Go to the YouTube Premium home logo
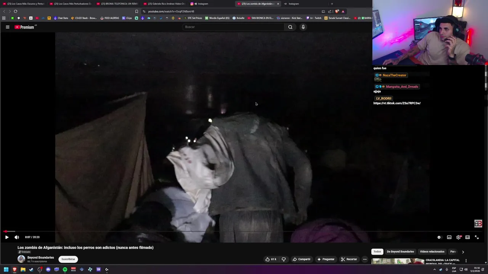This screenshot has height=274, width=488. tap(24, 27)
